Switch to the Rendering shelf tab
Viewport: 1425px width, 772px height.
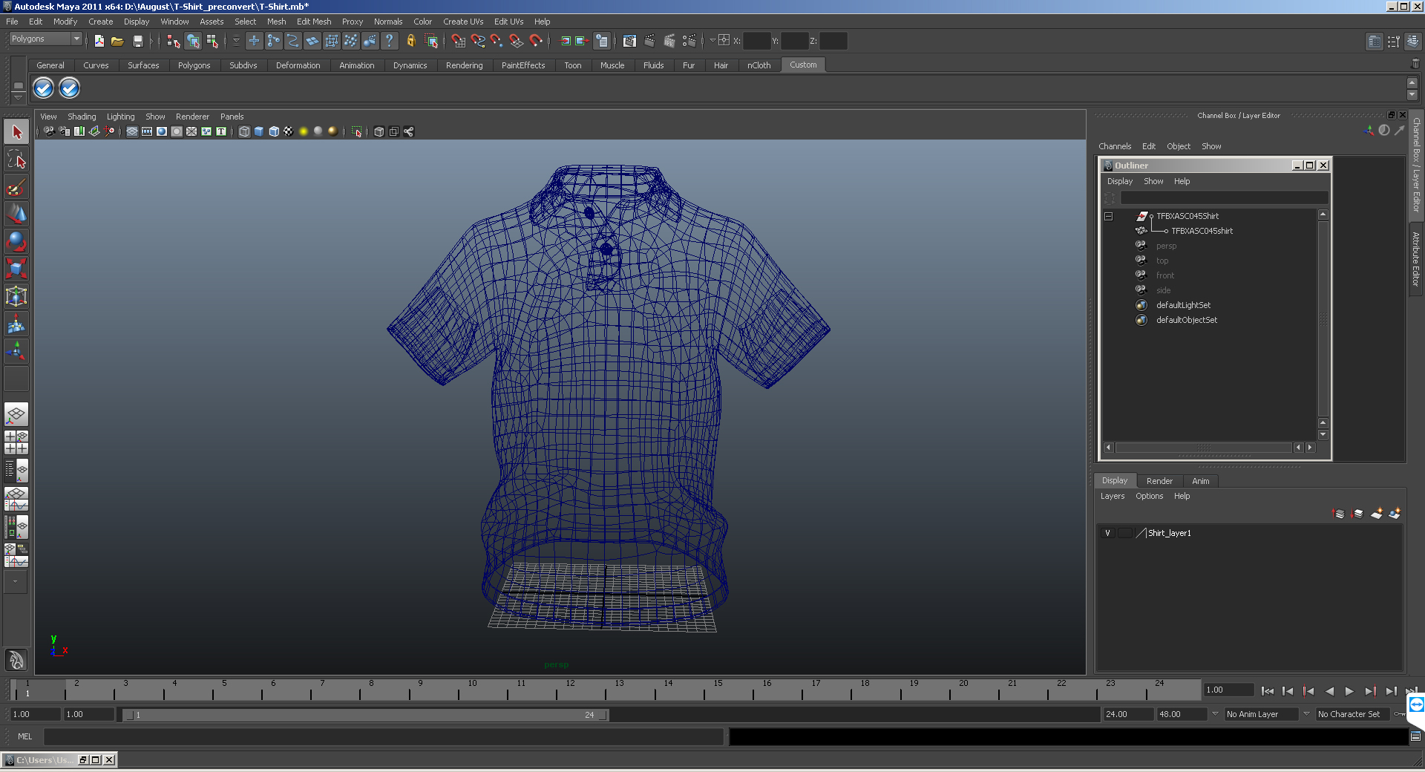click(x=464, y=65)
